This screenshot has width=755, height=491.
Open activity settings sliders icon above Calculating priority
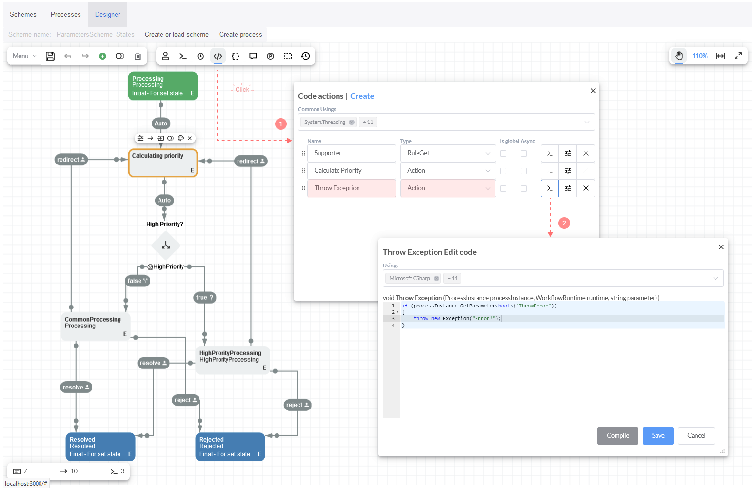tap(140, 138)
